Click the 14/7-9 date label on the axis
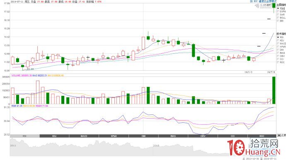The width and height of the screenshot is (286, 160). [271, 72]
